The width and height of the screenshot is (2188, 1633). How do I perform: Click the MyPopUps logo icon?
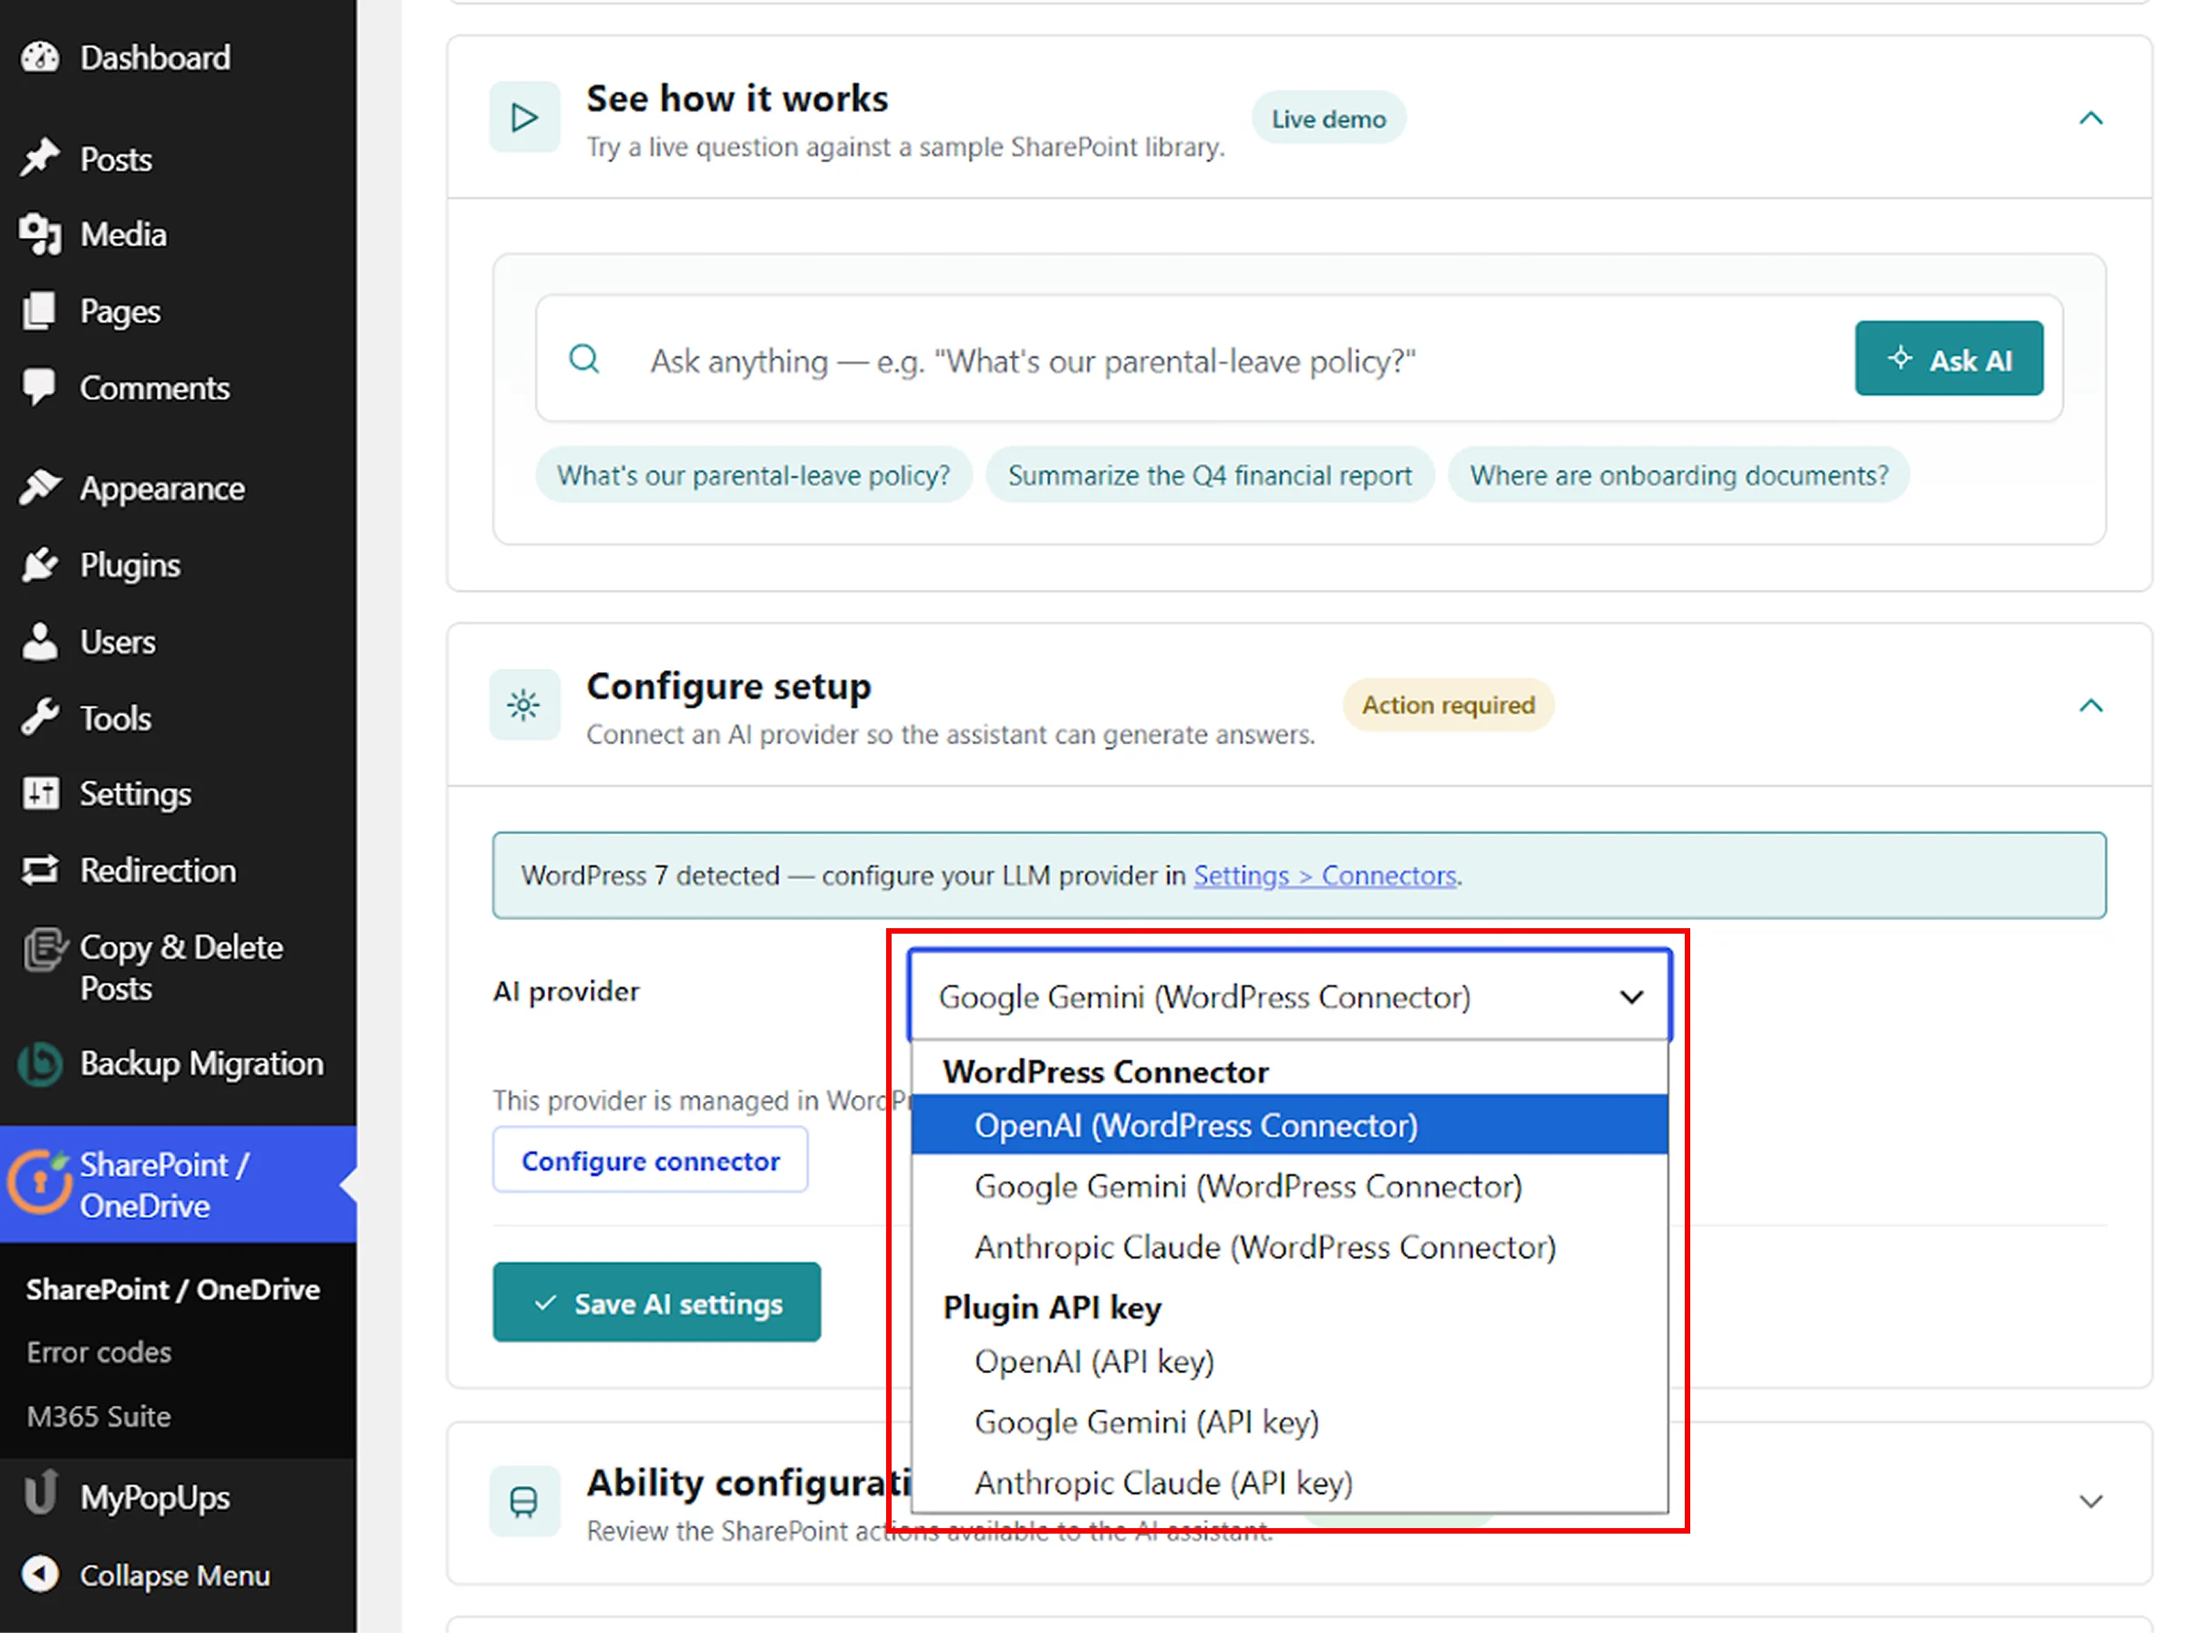tap(40, 1493)
